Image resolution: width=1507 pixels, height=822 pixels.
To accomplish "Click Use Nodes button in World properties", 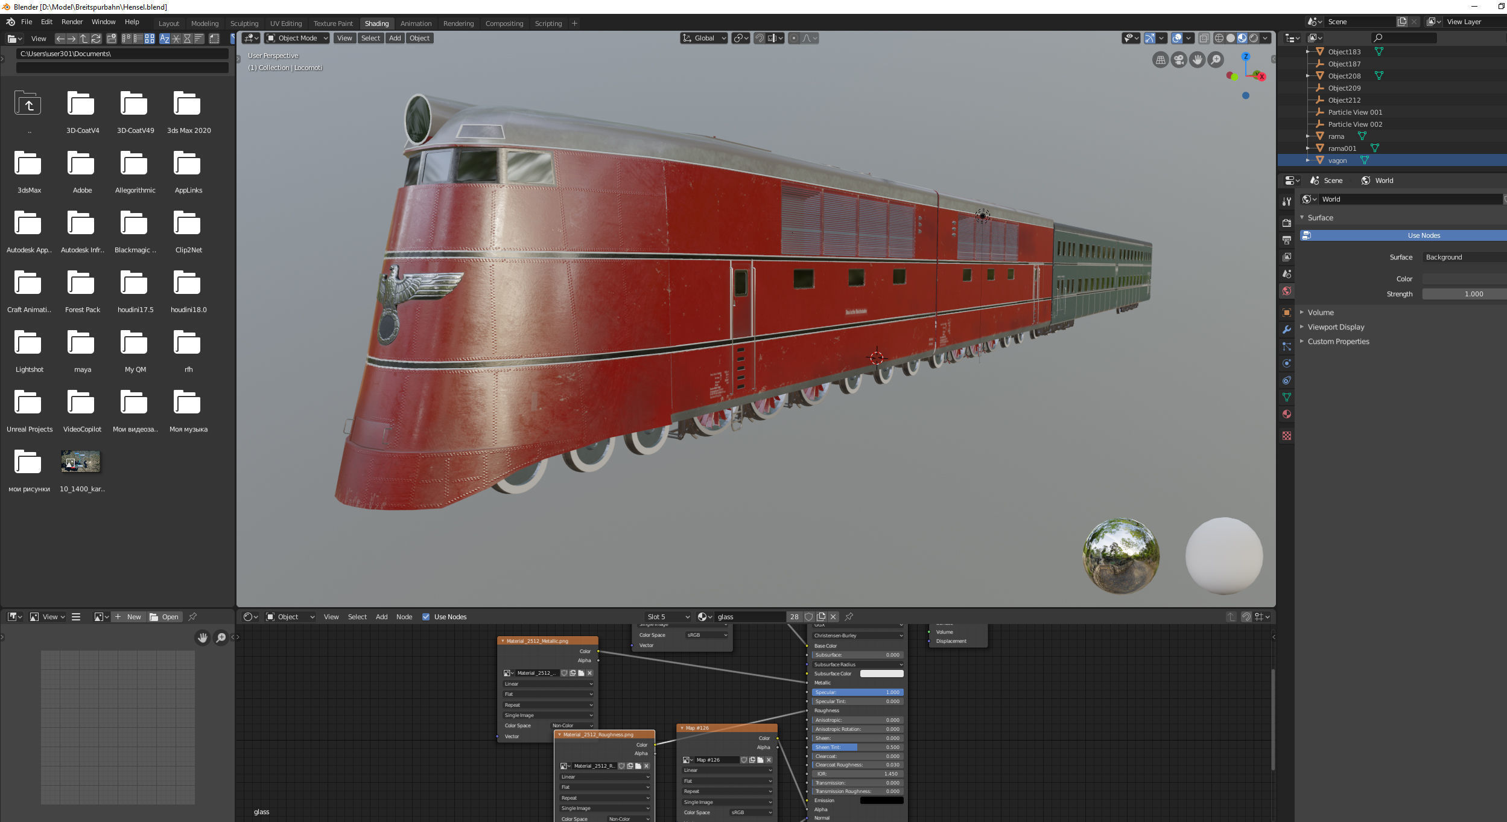I will [1403, 235].
